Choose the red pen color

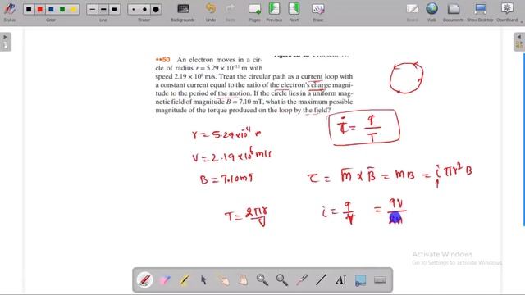pyautogui.click(x=40, y=9)
